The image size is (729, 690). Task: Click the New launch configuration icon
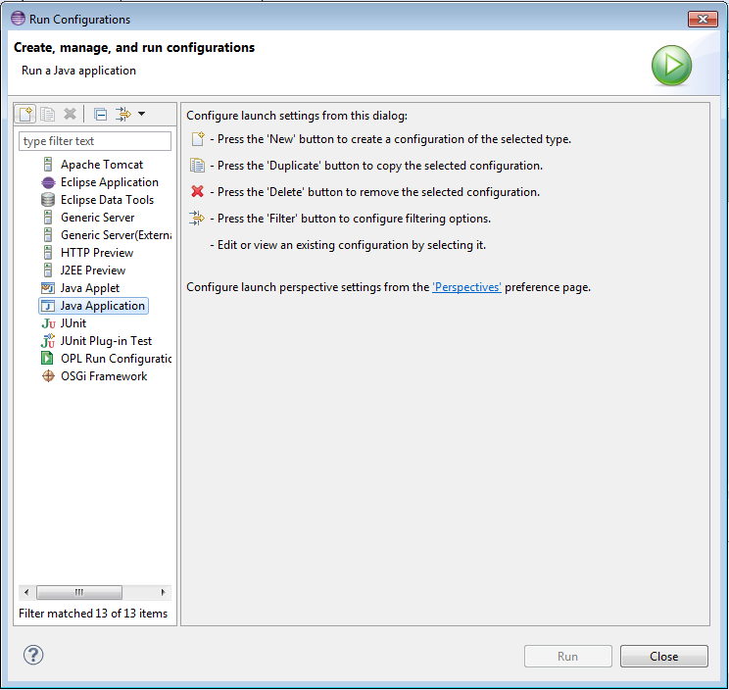[x=26, y=114]
